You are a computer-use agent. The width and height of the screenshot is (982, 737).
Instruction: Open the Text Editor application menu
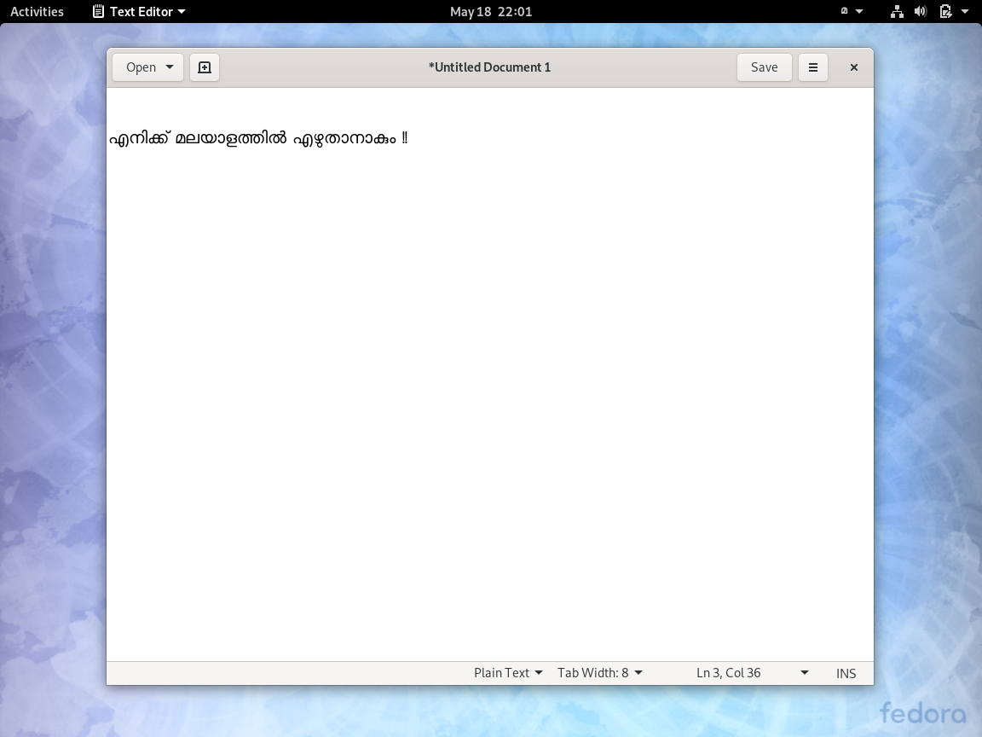click(x=139, y=11)
